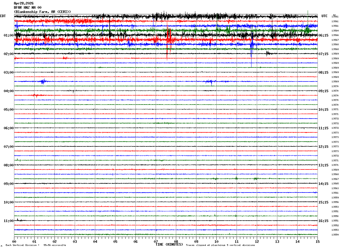Click the 13:15 UTC time label
The width and height of the screenshot is (340, 249).
323,165
